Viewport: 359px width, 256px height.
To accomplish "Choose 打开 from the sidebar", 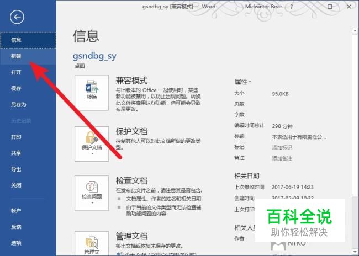I will [28, 72].
